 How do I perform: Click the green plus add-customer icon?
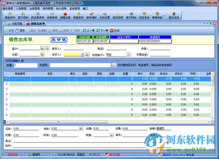pyautogui.click(x=47, y=48)
